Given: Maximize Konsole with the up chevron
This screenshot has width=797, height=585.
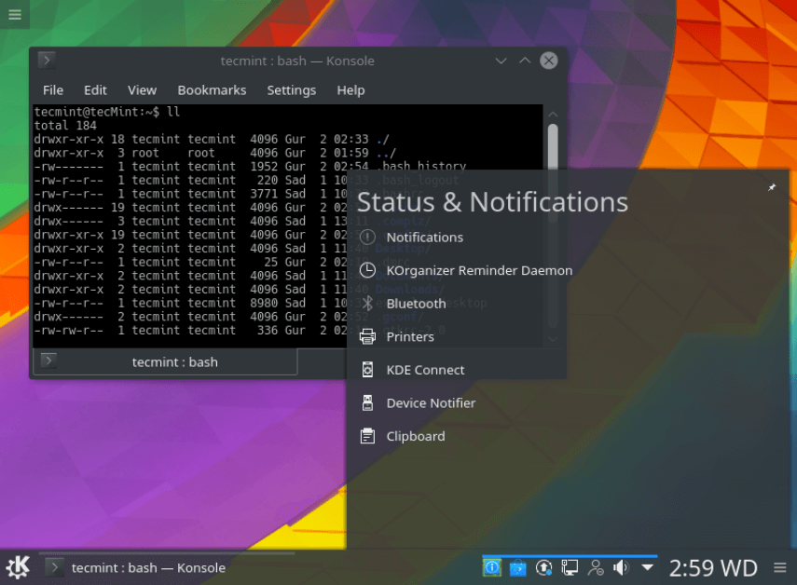Looking at the screenshot, I should point(525,61).
